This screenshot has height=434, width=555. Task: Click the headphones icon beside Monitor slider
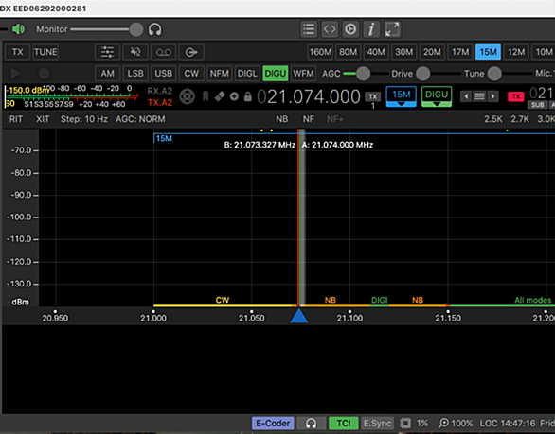pyautogui.click(x=154, y=29)
